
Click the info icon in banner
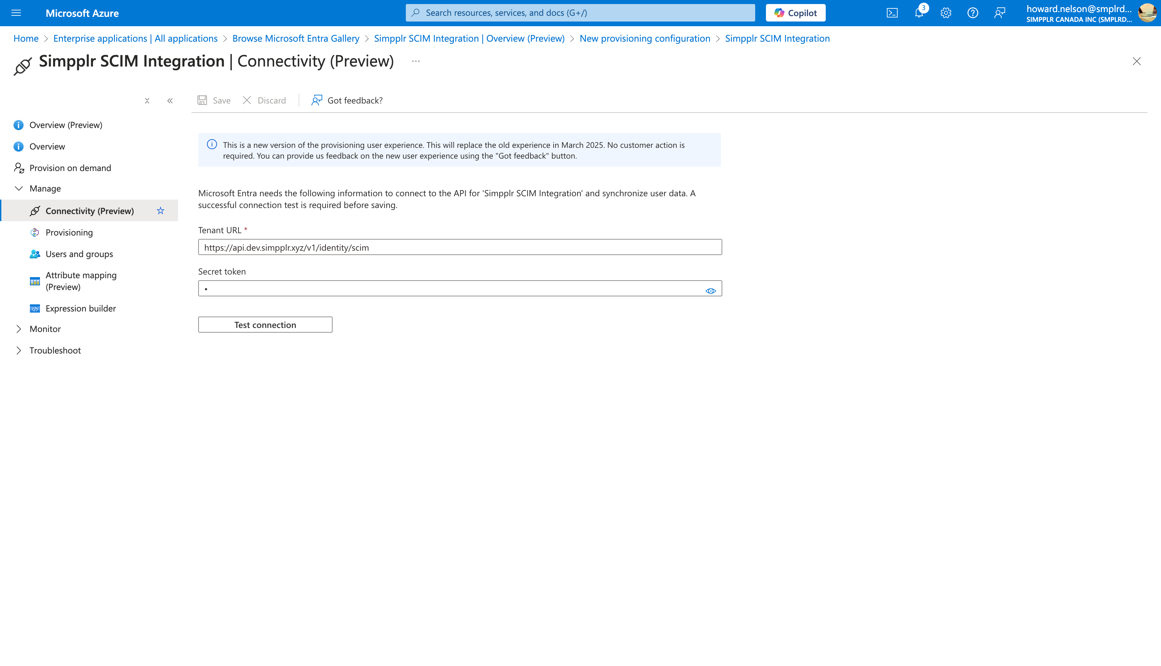(212, 144)
